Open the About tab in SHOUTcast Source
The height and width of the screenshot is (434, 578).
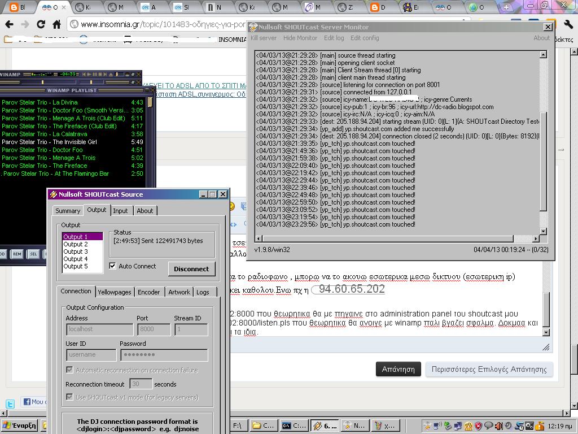[145, 211]
